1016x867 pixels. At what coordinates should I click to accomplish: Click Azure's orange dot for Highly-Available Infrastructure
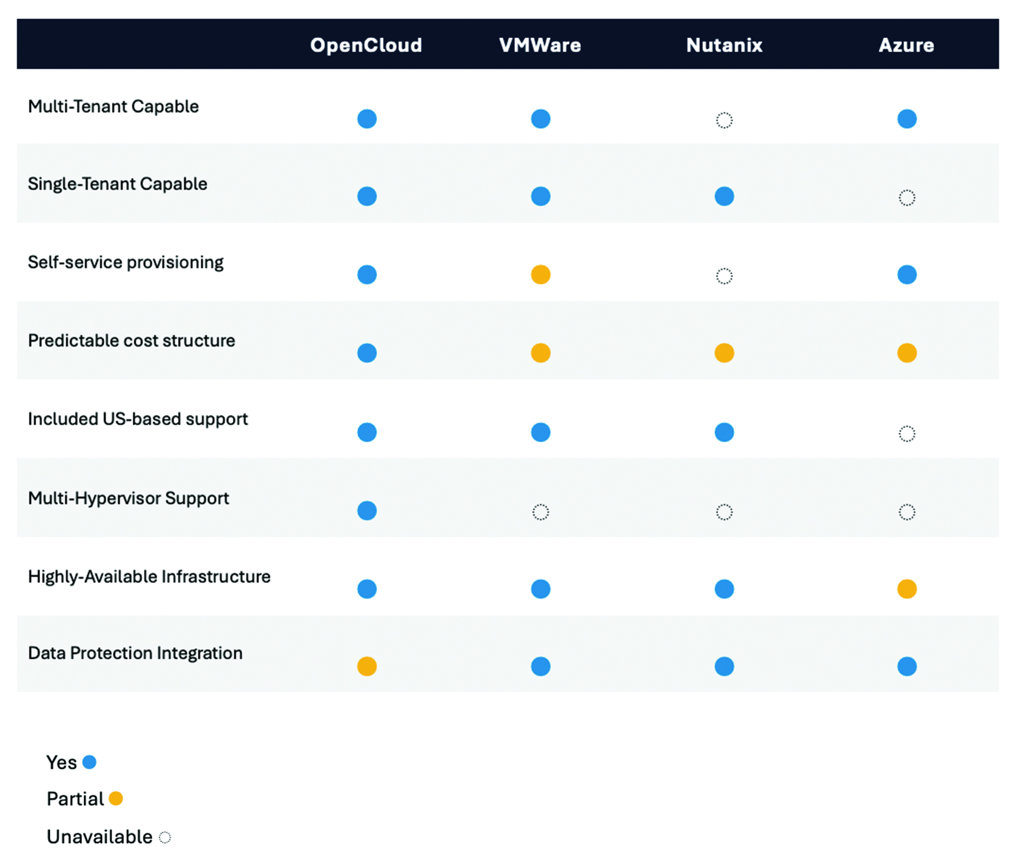pos(907,589)
